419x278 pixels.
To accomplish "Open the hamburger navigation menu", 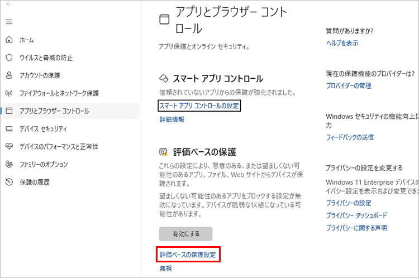I will coord(8,22).
